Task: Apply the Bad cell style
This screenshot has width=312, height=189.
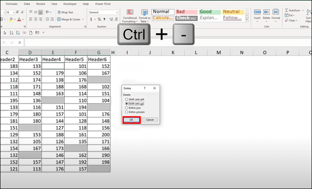Action: (x=186, y=12)
